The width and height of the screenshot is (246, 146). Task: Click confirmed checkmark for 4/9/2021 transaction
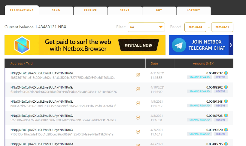click(138, 103)
